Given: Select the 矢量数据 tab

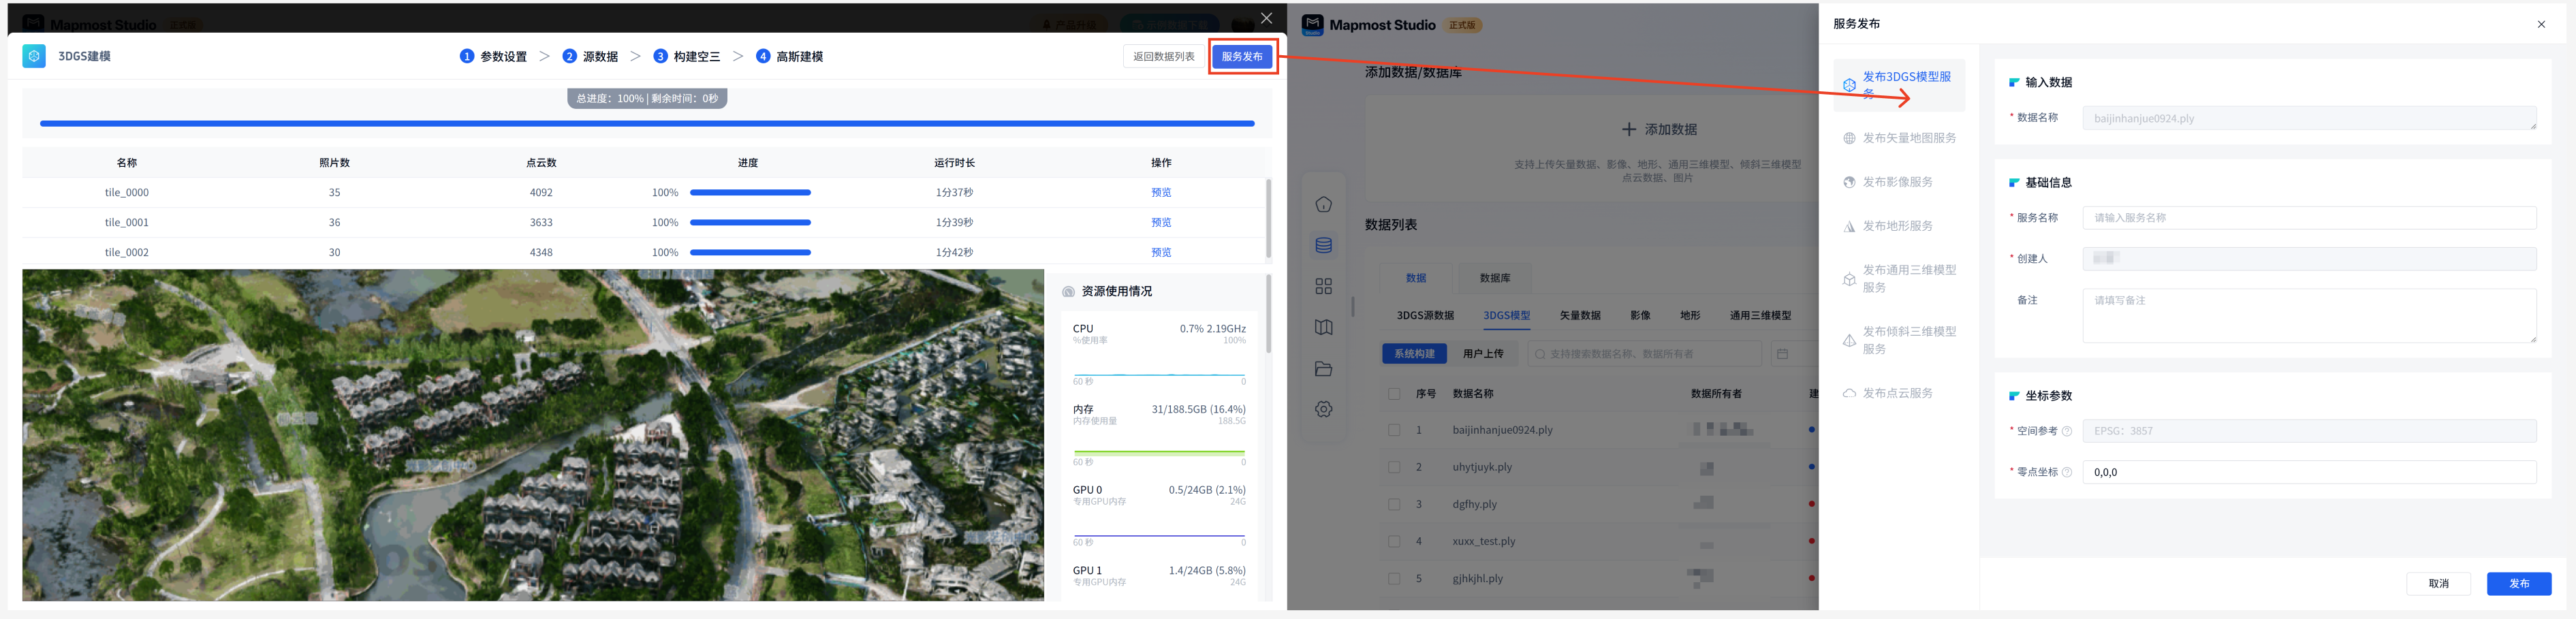Looking at the screenshot, I should tap(1579, 316).
